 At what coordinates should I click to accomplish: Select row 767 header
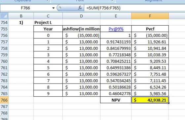[4, 107]
